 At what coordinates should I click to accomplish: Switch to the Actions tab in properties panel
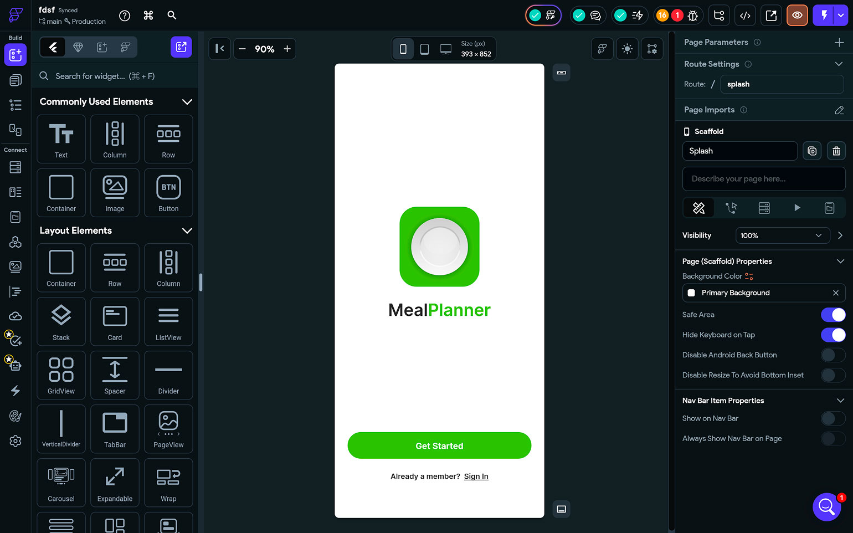click(x=731, y=208)
